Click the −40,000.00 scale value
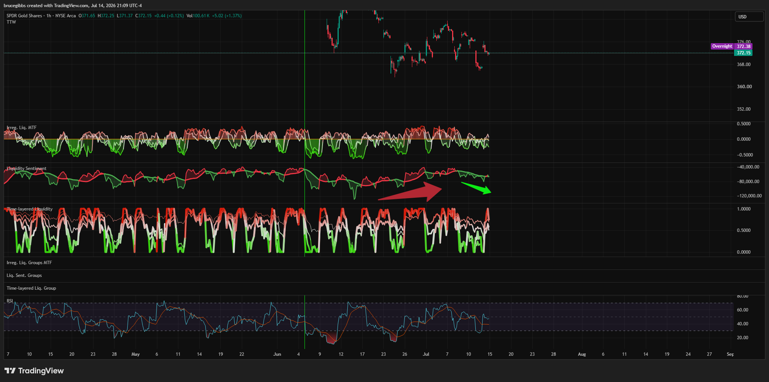The image size is (769, 382). pyautogui.click(x=748, y=167)
